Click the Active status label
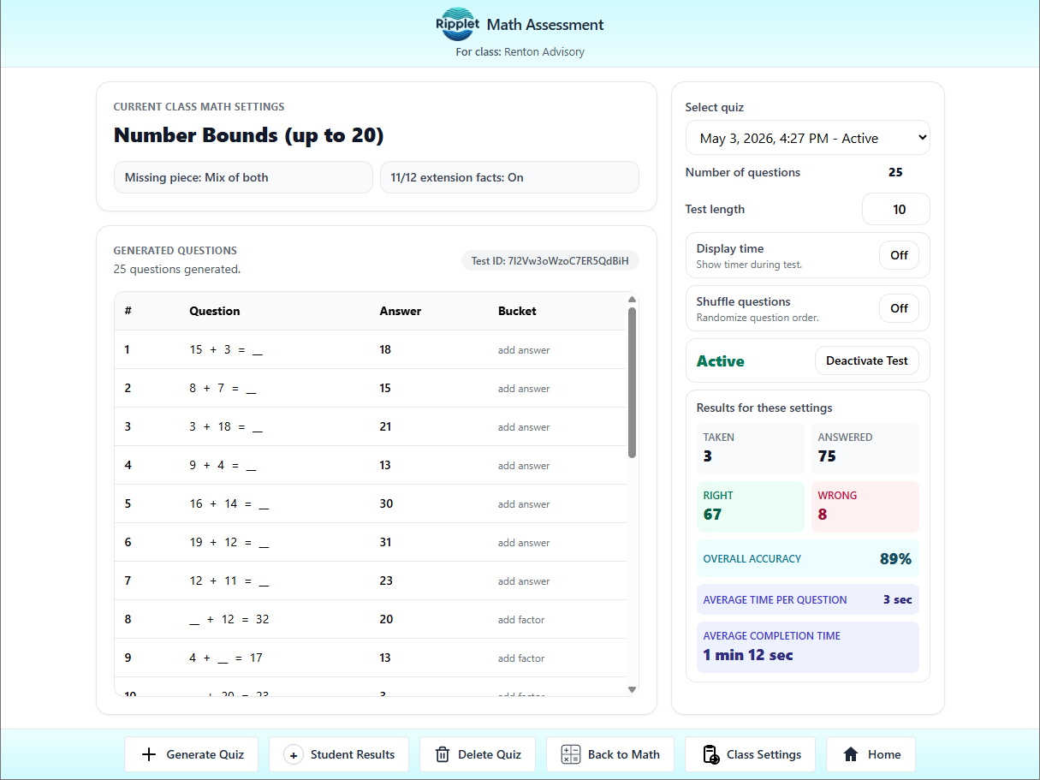This screenshot has width=1040, height=780. coord(720,360)
